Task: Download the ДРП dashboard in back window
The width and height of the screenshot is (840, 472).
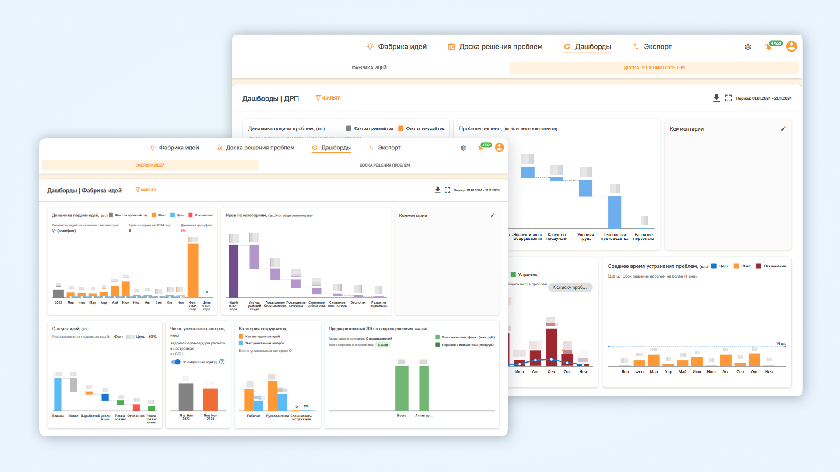Action: [x=716, y=98]
